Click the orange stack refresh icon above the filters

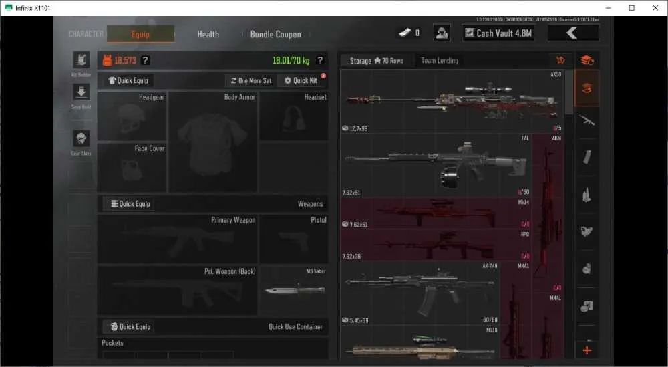(587, 60)
